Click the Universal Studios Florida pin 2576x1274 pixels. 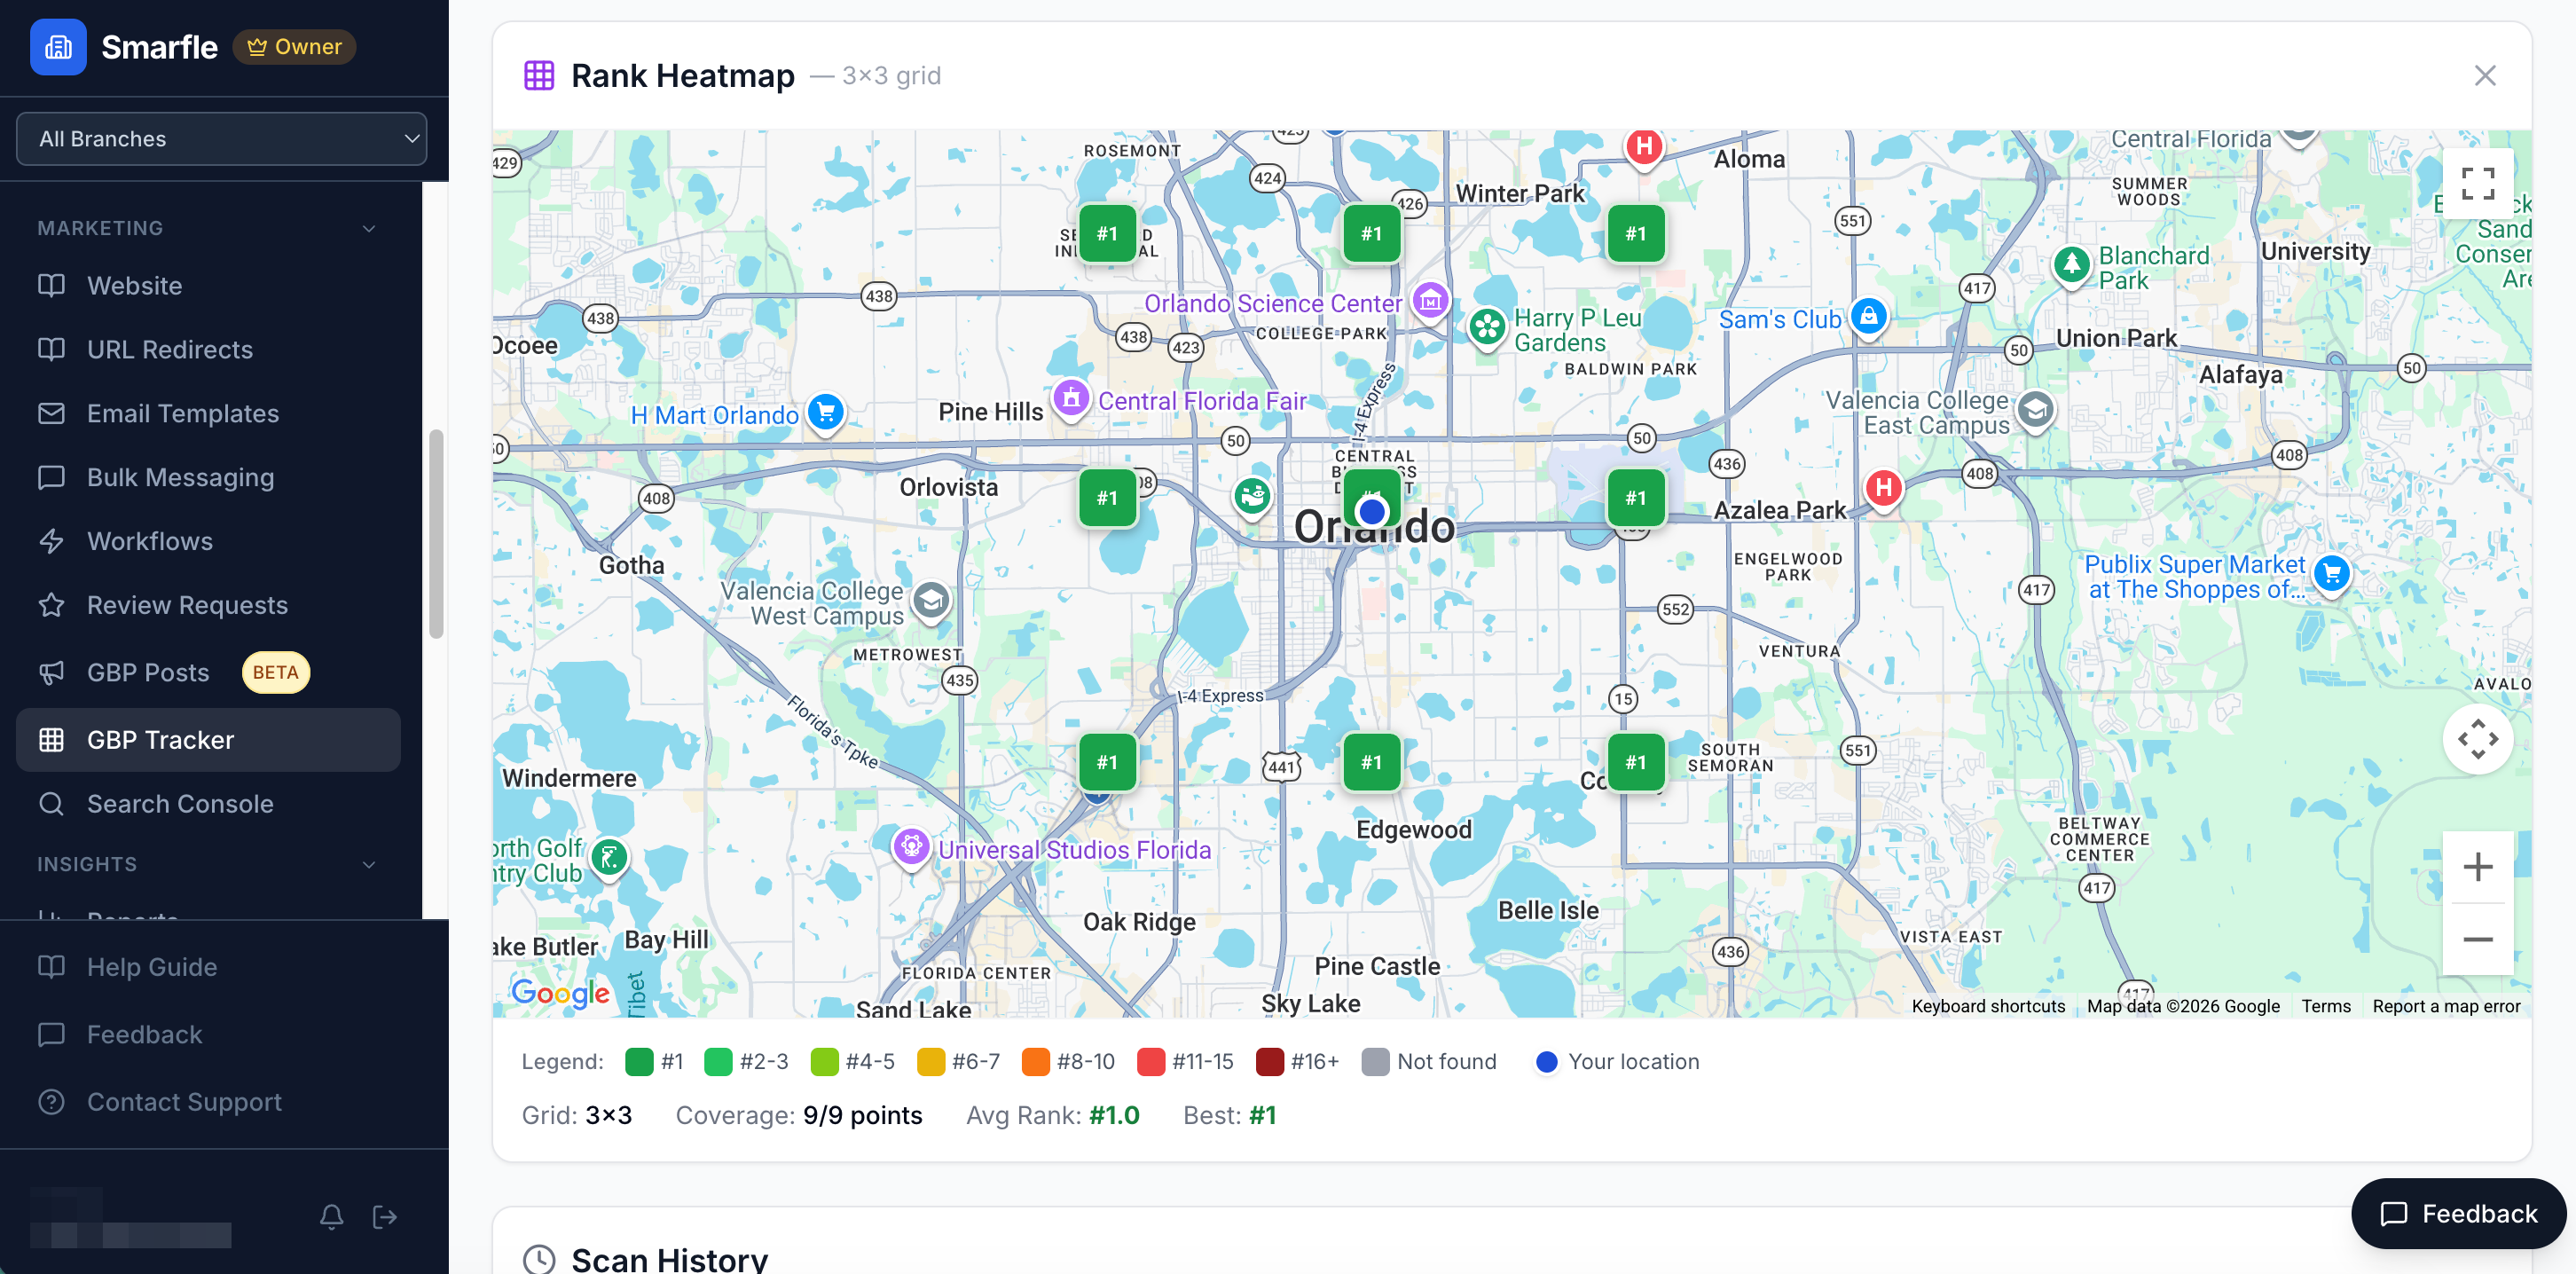911,847
